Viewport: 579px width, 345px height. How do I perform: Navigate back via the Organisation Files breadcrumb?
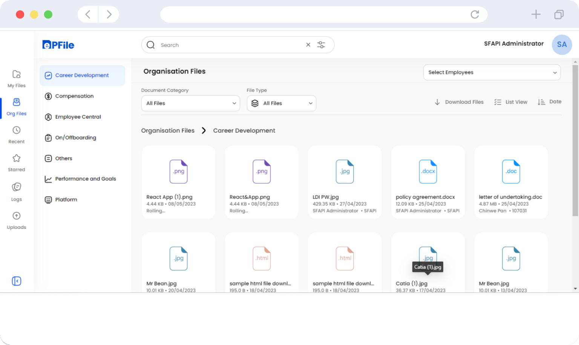tap(168, 130)
